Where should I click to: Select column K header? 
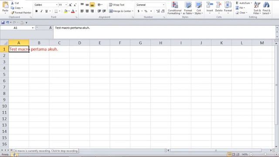coord(221,43)
